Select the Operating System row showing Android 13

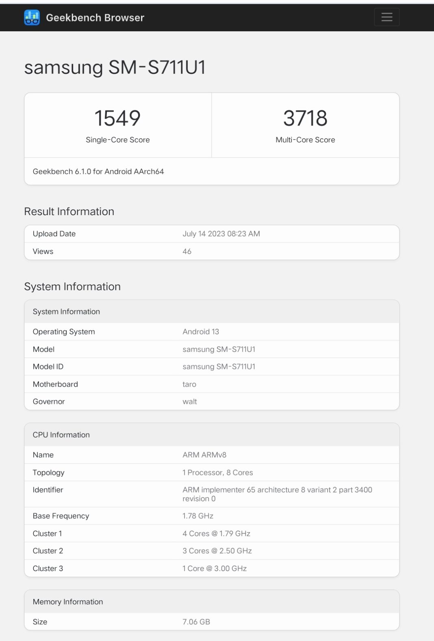[211, 331]
